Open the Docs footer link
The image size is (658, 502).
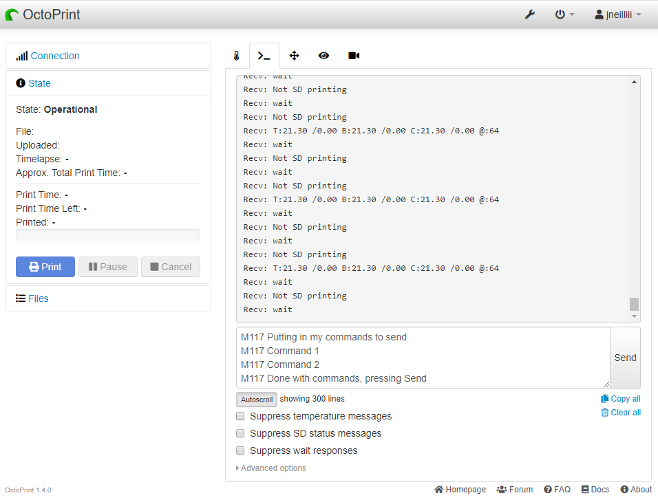tap(595, 490)
